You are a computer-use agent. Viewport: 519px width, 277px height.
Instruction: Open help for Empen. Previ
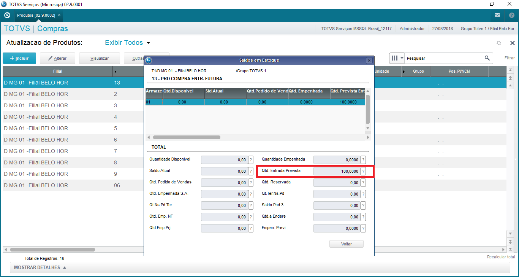coord(363,228)
